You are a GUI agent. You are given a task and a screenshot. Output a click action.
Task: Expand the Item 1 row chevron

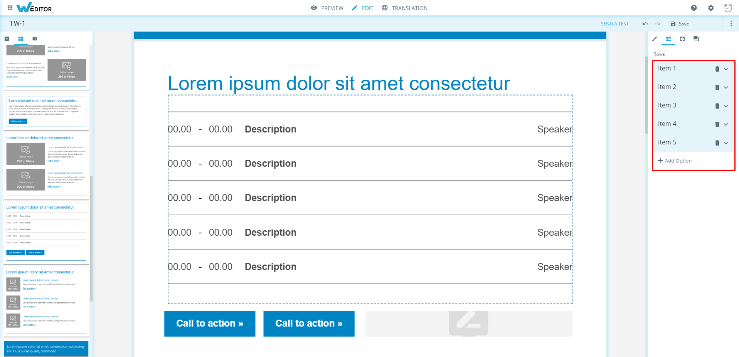click(x=726, y=69)
